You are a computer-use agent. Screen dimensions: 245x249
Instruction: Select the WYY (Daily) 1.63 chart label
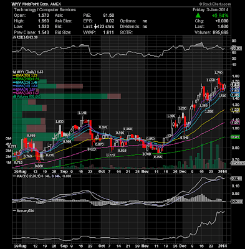[x=28, y=72]
